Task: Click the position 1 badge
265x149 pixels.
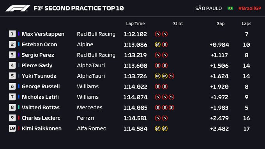Action: [x=12, y=34]
